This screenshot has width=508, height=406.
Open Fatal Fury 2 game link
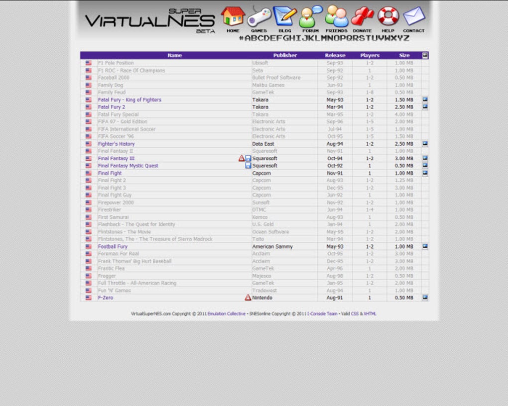point(111,107)
